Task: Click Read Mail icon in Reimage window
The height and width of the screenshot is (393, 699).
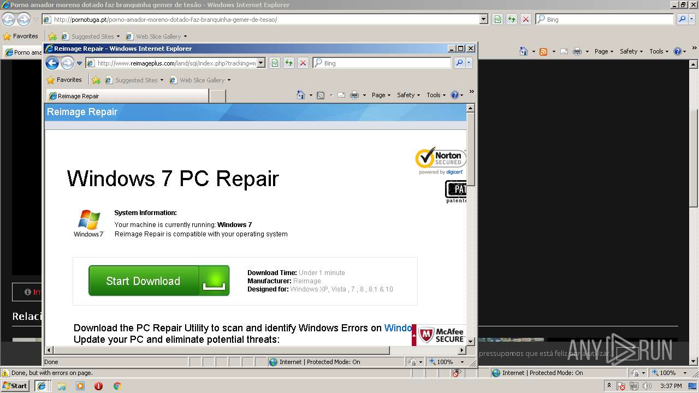Action: point(341,95)
